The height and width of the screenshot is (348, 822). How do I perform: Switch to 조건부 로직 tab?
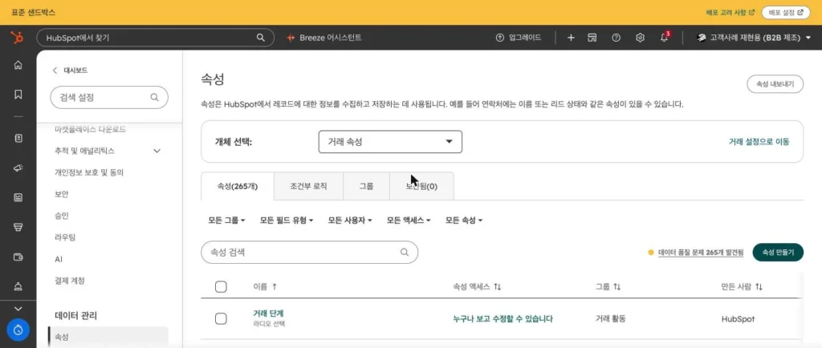[308, 186]
